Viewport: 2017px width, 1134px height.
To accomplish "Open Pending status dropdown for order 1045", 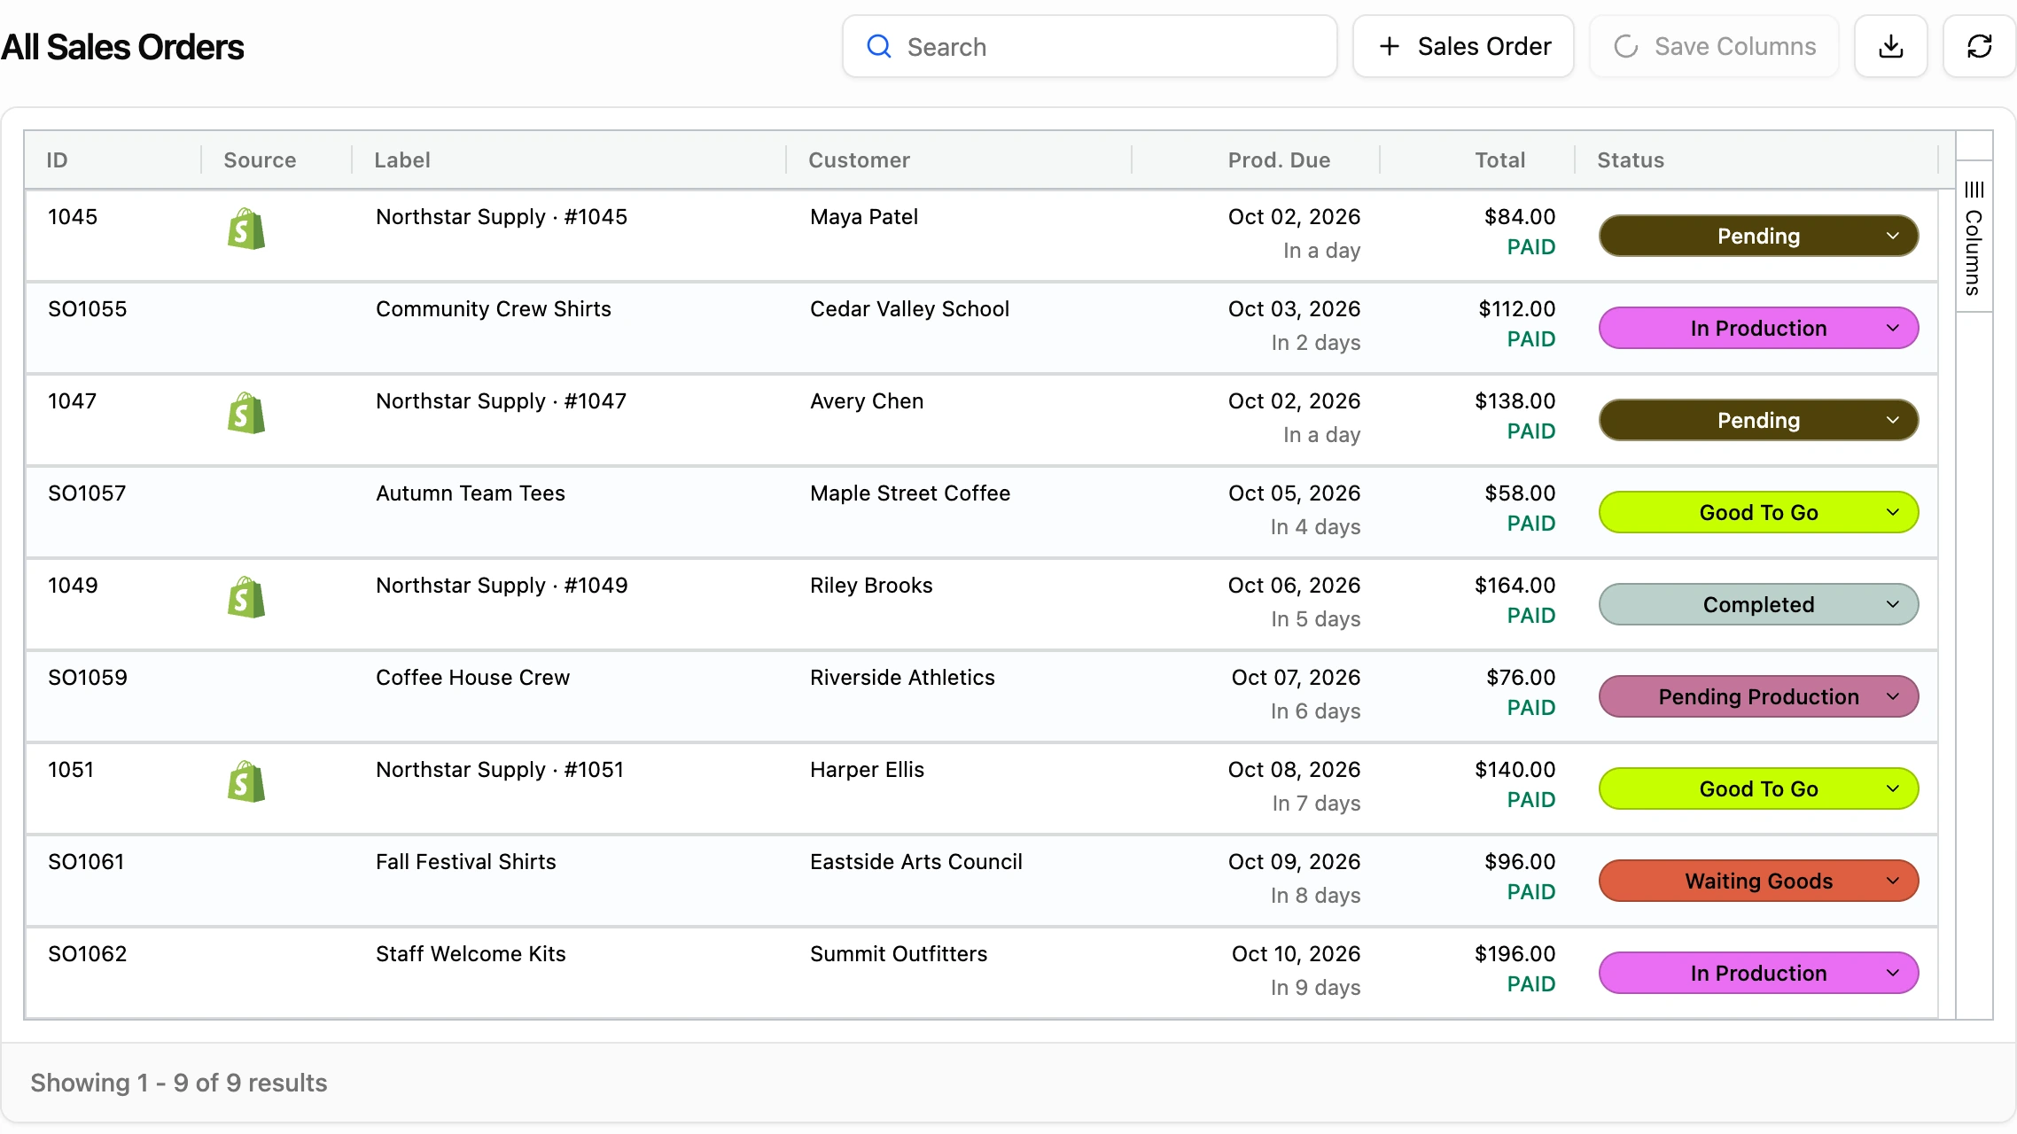I will 1758,236.
